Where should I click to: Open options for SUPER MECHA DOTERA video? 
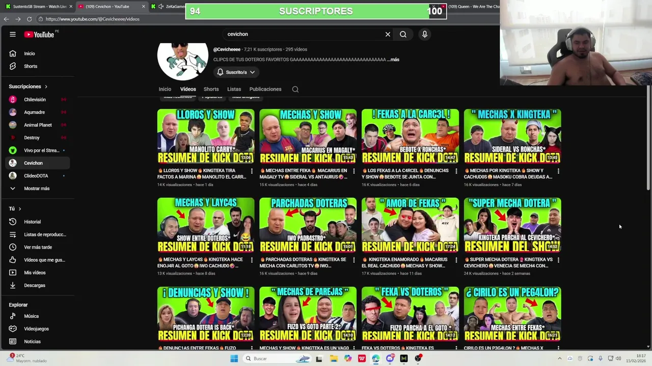(558, 260)
